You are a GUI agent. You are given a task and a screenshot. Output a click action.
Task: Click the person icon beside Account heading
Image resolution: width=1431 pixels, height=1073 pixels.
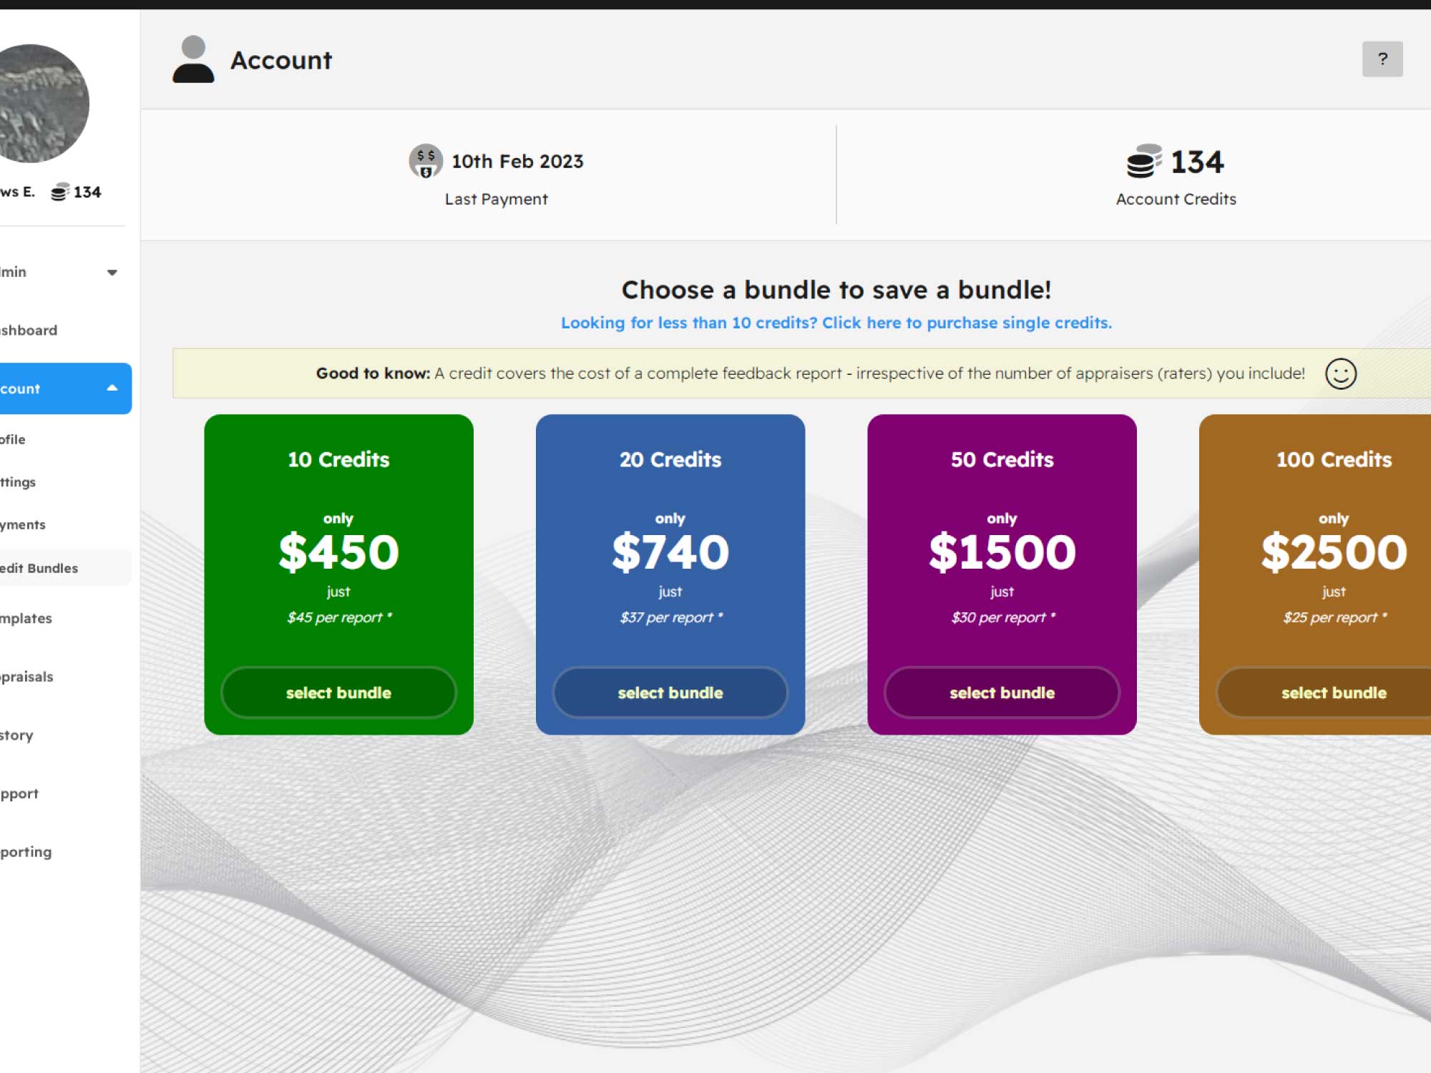pyautogui.click(x=193, y=60)
